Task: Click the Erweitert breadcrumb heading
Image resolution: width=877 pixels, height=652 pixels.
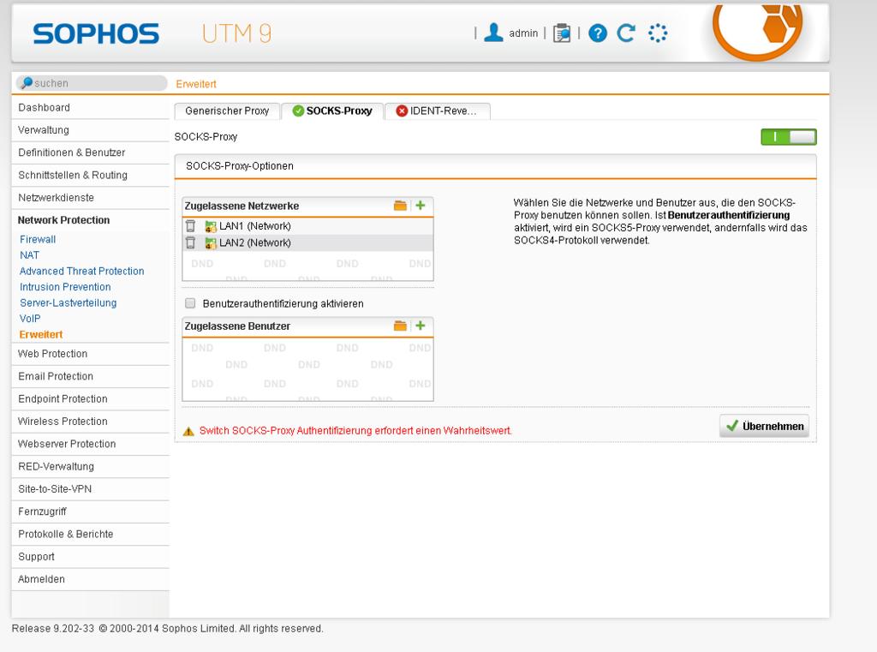Action: (x=196, y=84)
